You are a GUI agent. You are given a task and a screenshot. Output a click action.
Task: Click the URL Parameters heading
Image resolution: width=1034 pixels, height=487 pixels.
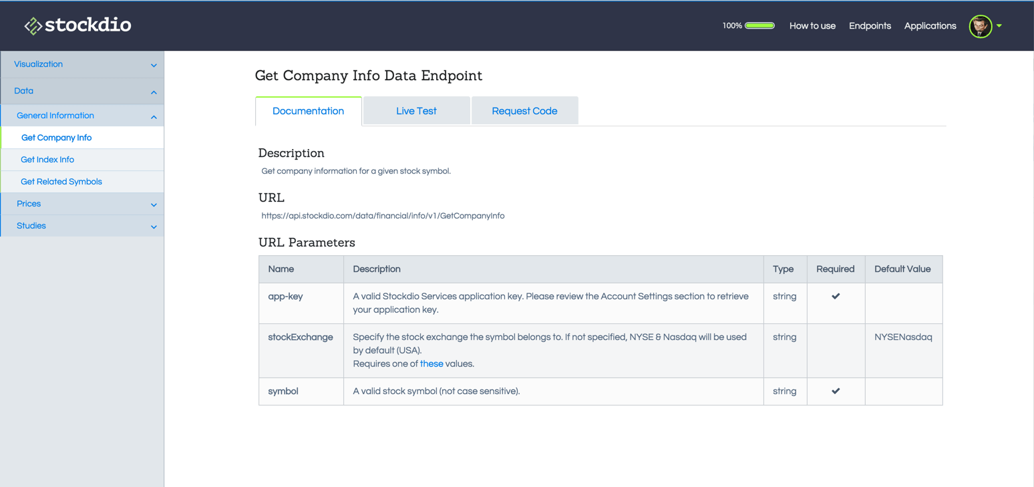(x=307, y=242)
